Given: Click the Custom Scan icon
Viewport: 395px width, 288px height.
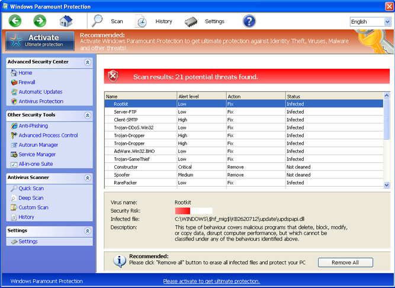Looking at the screenshot, I should pyautogui.click(x=14, y=207).
